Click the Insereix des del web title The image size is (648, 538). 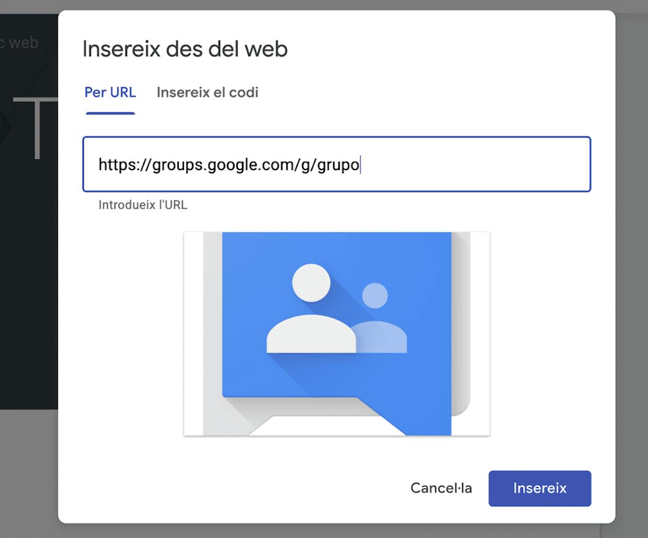tap(185, 49)
